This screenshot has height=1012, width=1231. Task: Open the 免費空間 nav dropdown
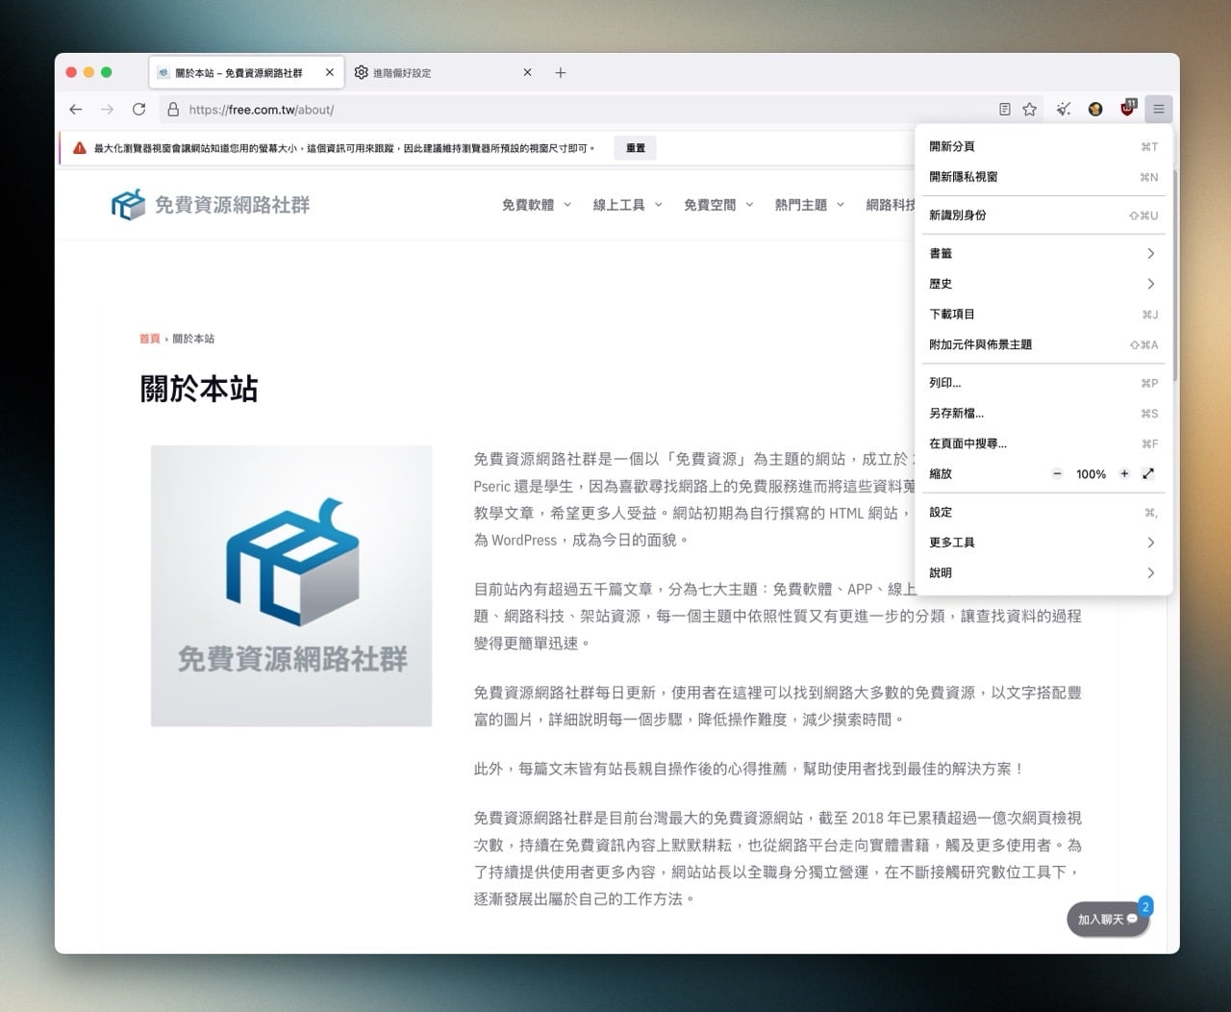(x=718, y=205)
